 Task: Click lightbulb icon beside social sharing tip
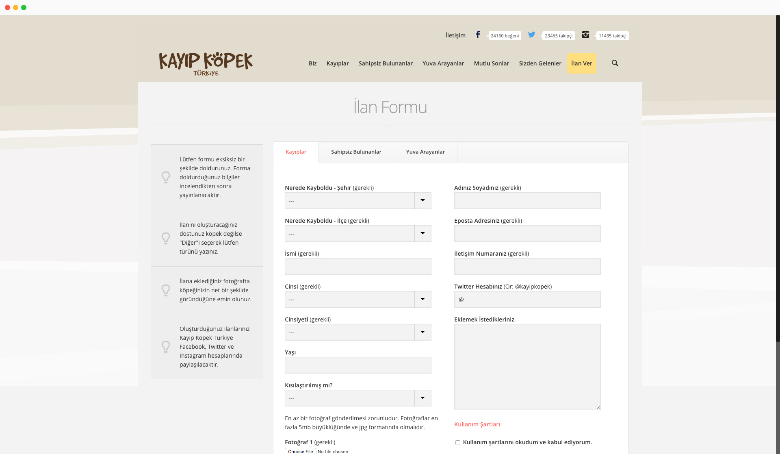click(166, 347)
